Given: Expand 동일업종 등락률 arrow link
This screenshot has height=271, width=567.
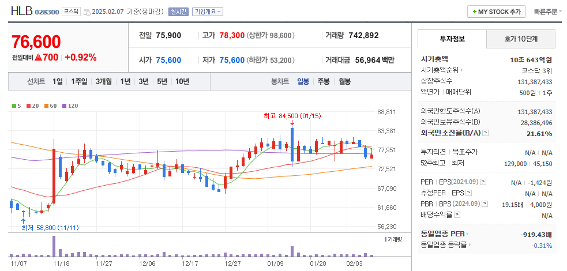Looking at the screenshot, I should pyautogui.click(x=446, y=244).
